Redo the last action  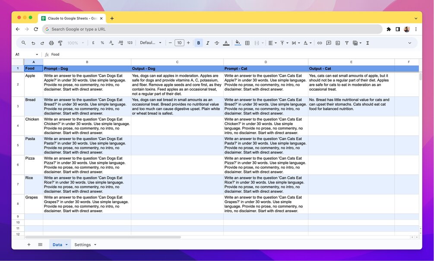tap(42, 43)
